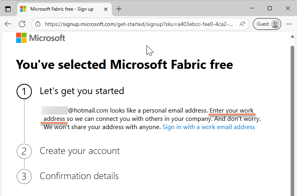Click the scrollbar up arrow
Image resolution: width=297 pixels, height=196 pixels.
293,37
